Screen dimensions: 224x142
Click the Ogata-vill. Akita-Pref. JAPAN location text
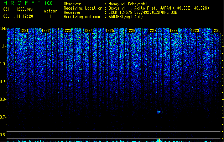[x=159, y=8]
